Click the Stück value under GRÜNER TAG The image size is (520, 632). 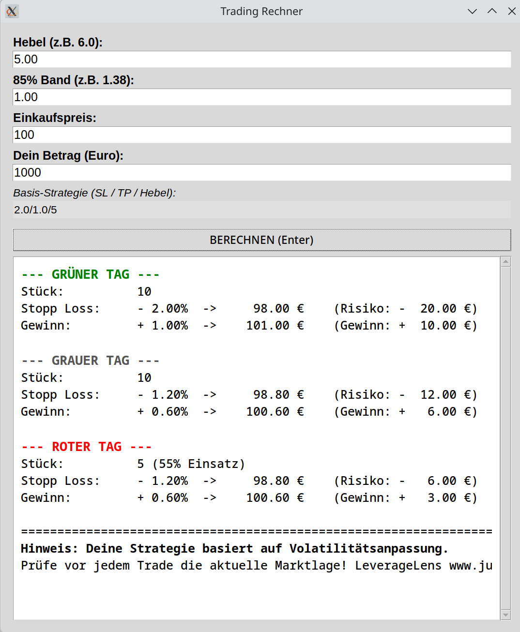[144, 291]
